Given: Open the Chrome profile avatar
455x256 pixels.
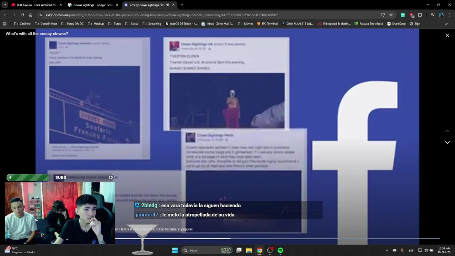Looking at the screenshot, I should pos(441,15).
